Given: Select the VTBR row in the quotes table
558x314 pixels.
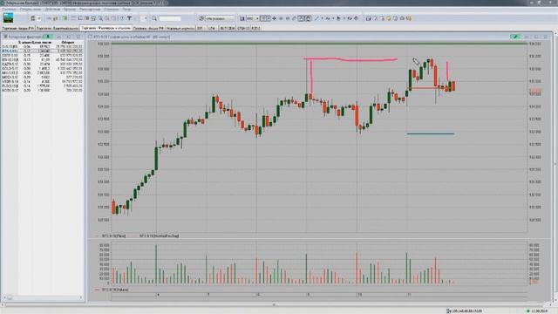Looking at the screenshot, I should 42,81.
